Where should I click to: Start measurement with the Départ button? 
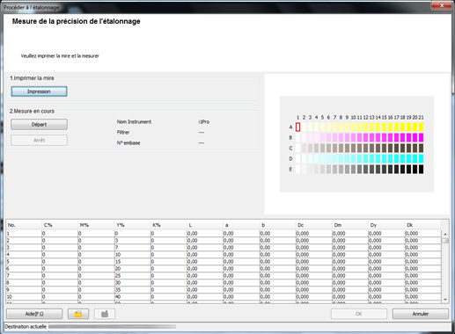click(39, 124)
